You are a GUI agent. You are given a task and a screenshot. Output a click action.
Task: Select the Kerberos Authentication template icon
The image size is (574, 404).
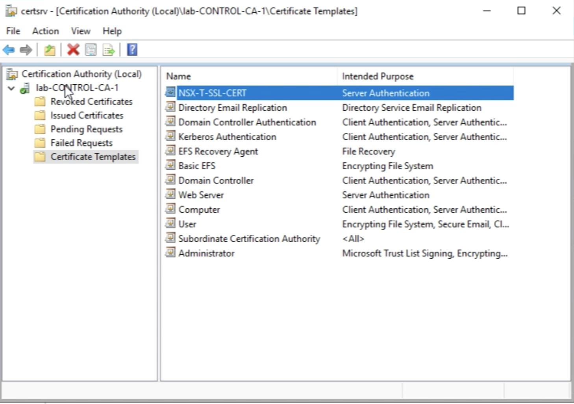[170, 136]
